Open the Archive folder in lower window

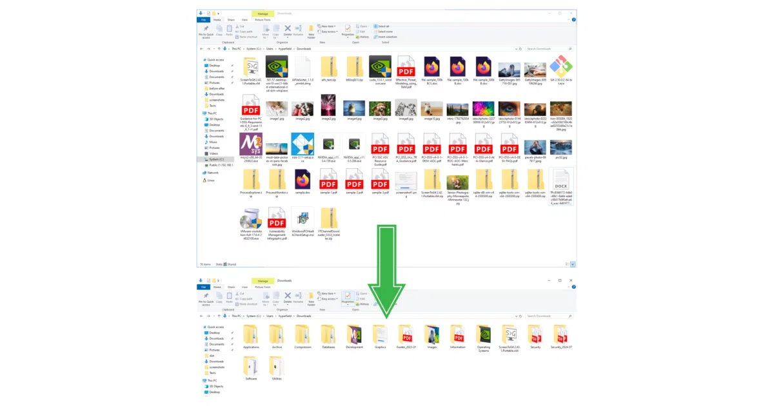[x=277, y=337]
